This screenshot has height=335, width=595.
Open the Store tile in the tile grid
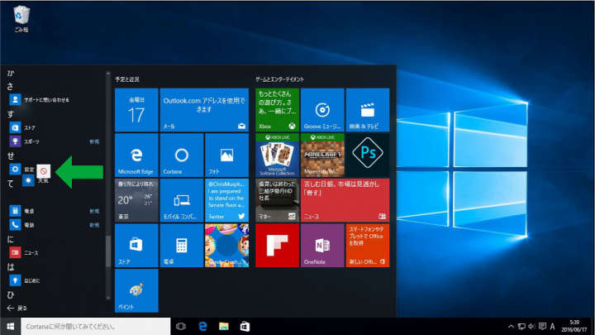click(136, 246)
